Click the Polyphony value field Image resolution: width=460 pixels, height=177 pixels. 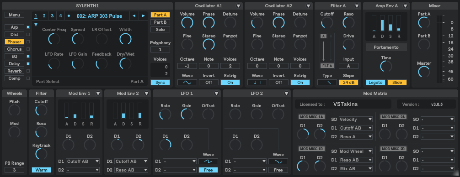point(160,50)
